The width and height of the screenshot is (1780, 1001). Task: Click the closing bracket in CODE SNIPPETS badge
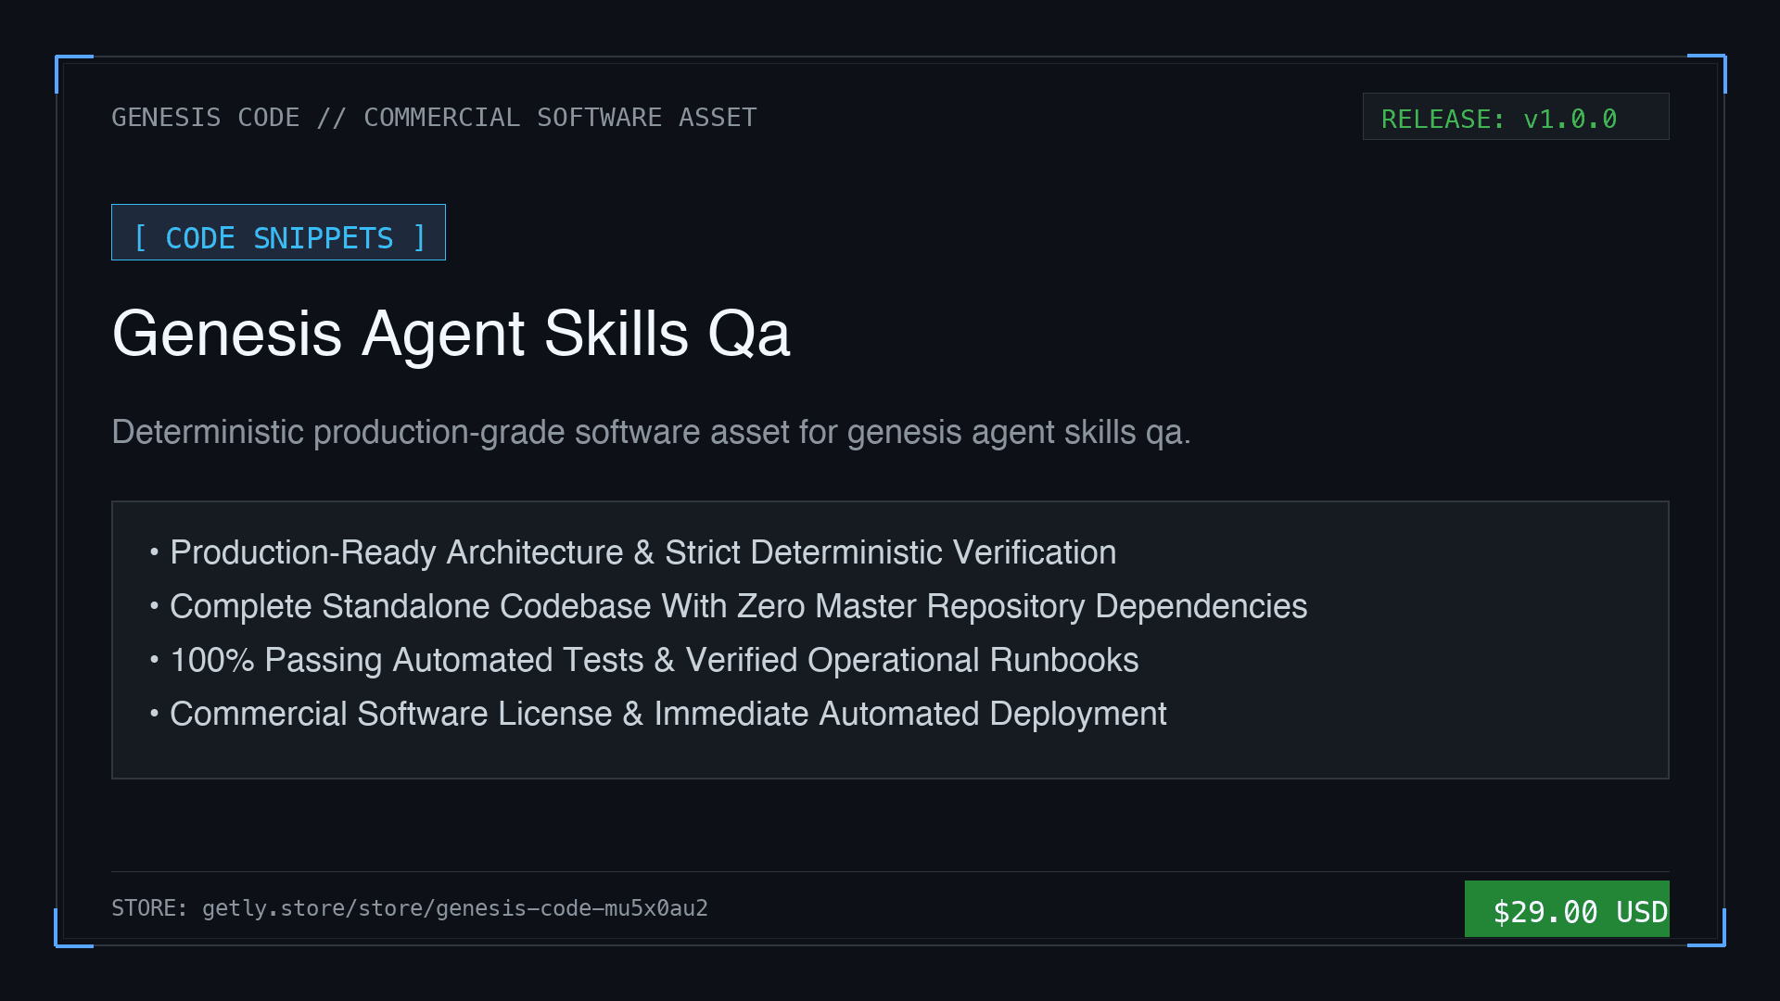419,238
